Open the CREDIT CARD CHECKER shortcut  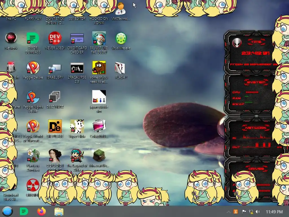point(77,38)
